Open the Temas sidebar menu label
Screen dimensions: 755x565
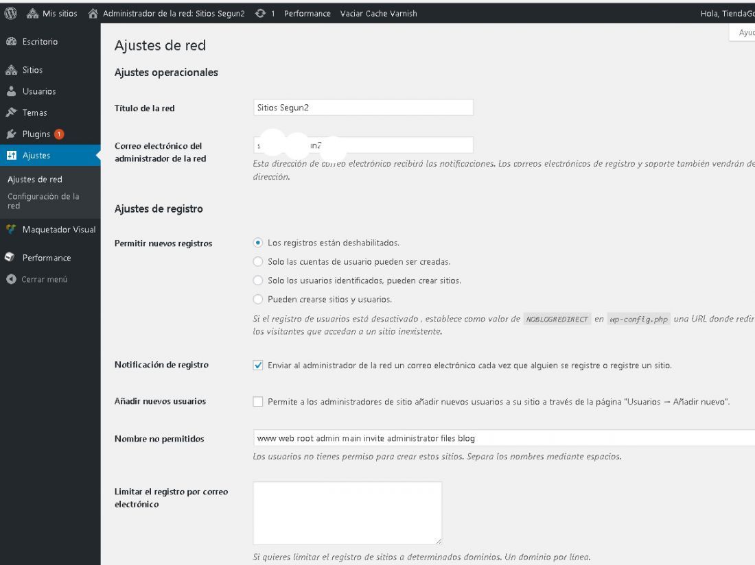point(35,112)
